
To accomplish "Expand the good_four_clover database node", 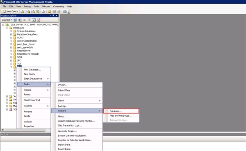I will 11,44.
